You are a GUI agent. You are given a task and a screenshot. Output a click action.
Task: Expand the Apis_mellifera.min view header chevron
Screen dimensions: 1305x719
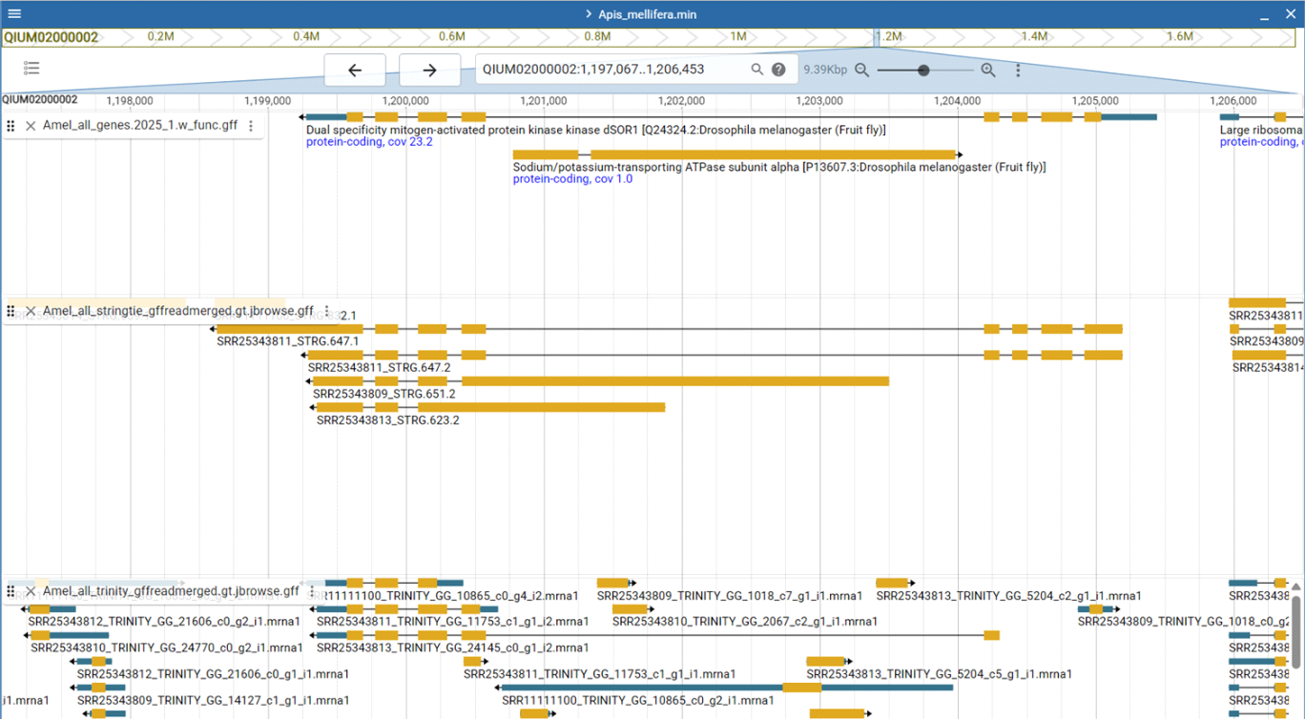[587, 13]
